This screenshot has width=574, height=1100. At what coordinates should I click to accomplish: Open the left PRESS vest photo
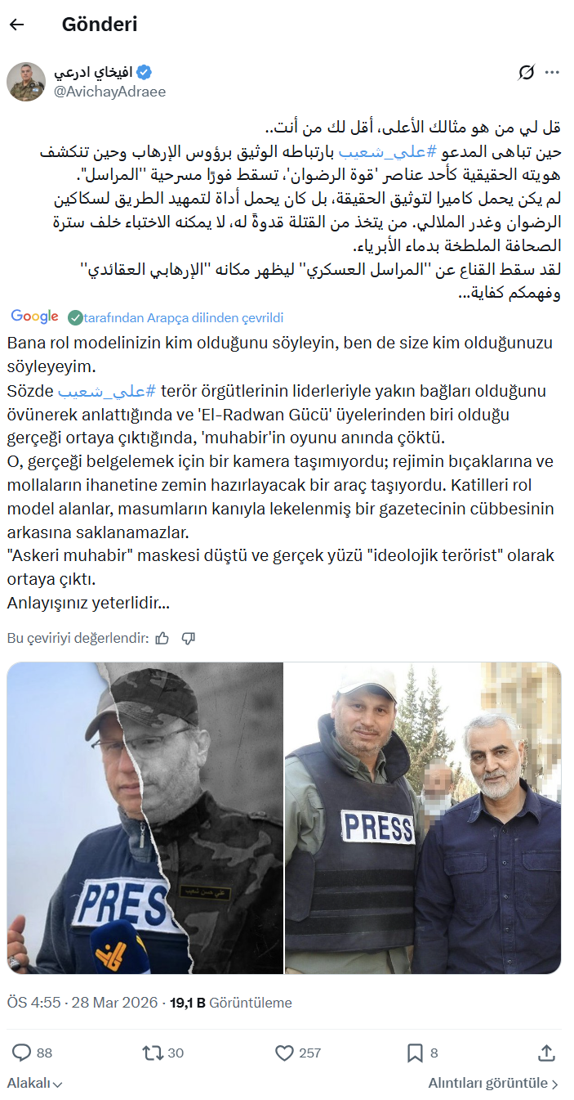145,818
